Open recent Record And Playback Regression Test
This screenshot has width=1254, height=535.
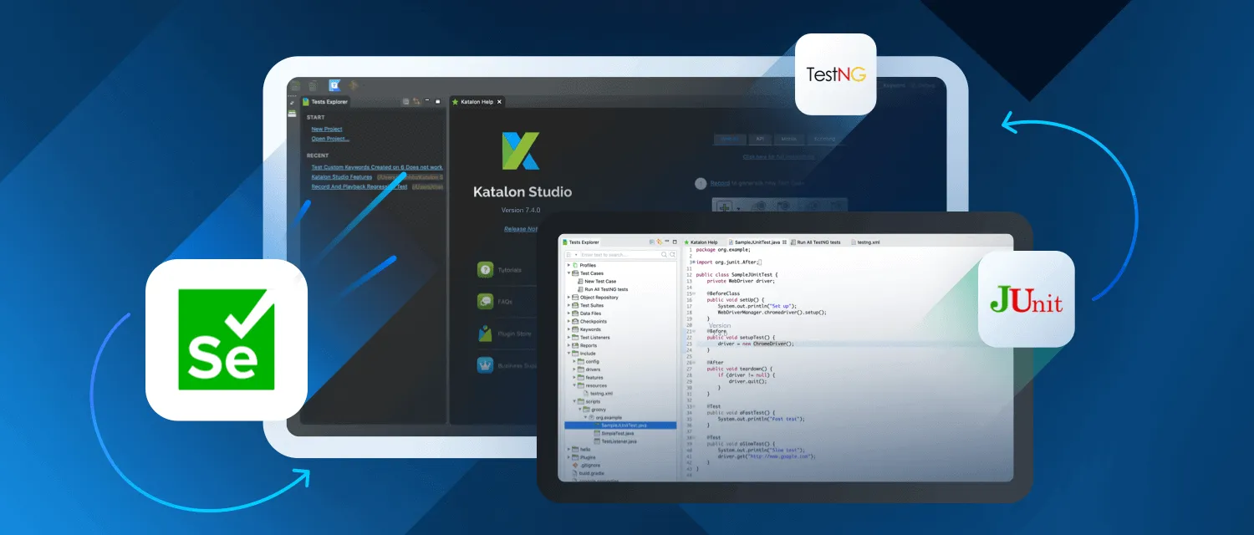point(359,186)
